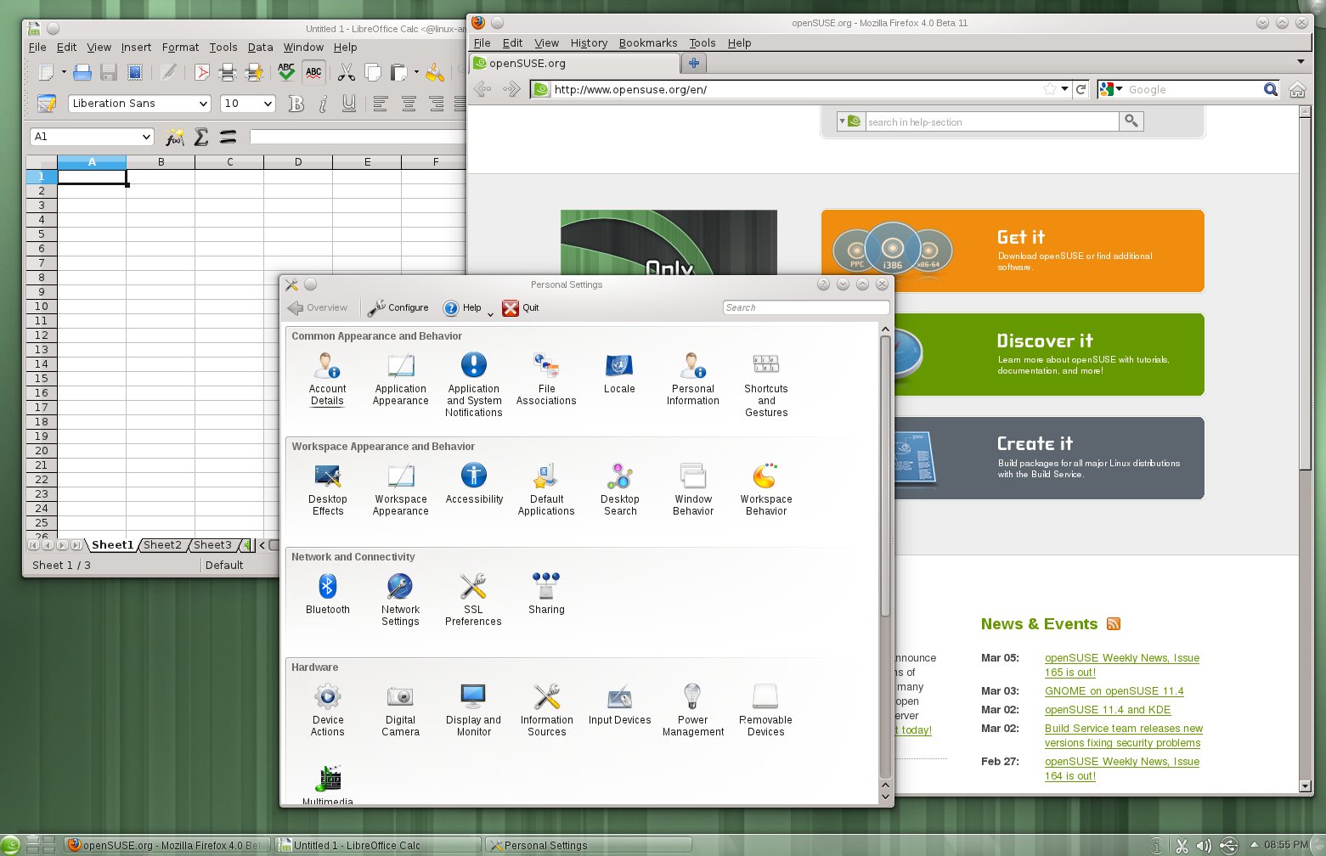Click the volume icon in the system tray

[x=1204, y=845]
